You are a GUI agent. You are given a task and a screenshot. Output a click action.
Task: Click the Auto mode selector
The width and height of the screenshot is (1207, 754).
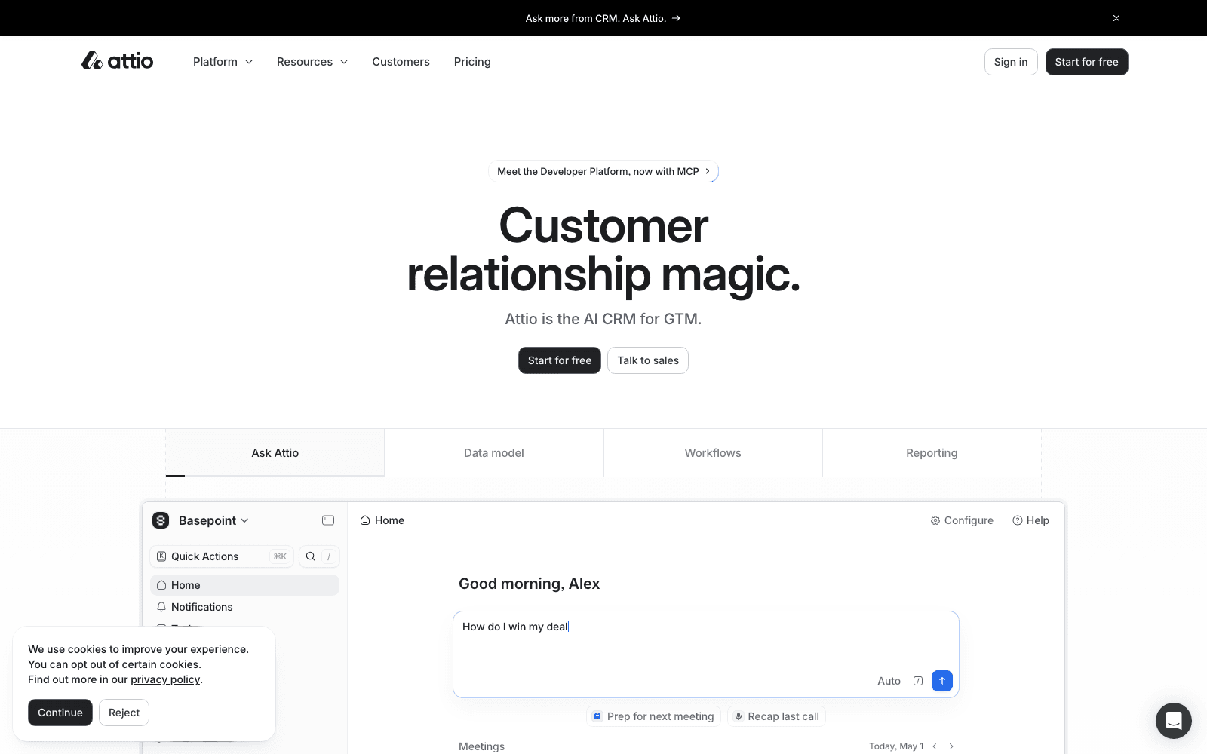coord(889,681)
